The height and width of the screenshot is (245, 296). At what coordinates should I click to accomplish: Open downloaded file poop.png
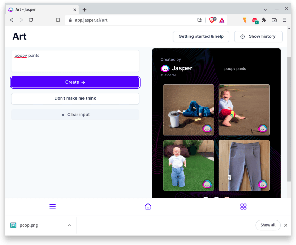click(29, 225)
